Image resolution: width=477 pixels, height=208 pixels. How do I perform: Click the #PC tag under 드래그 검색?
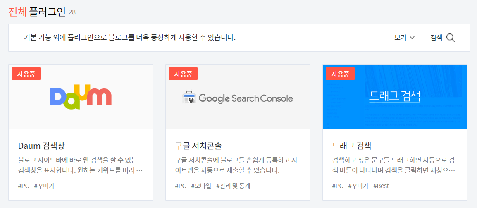pos(338,186)
